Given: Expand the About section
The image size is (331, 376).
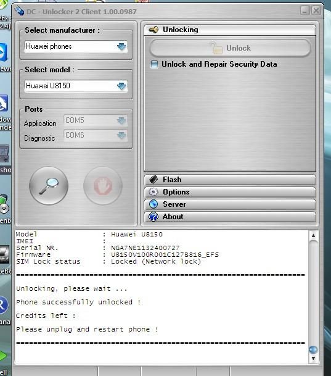Looking at the screenshot, I should pos(230,217).
